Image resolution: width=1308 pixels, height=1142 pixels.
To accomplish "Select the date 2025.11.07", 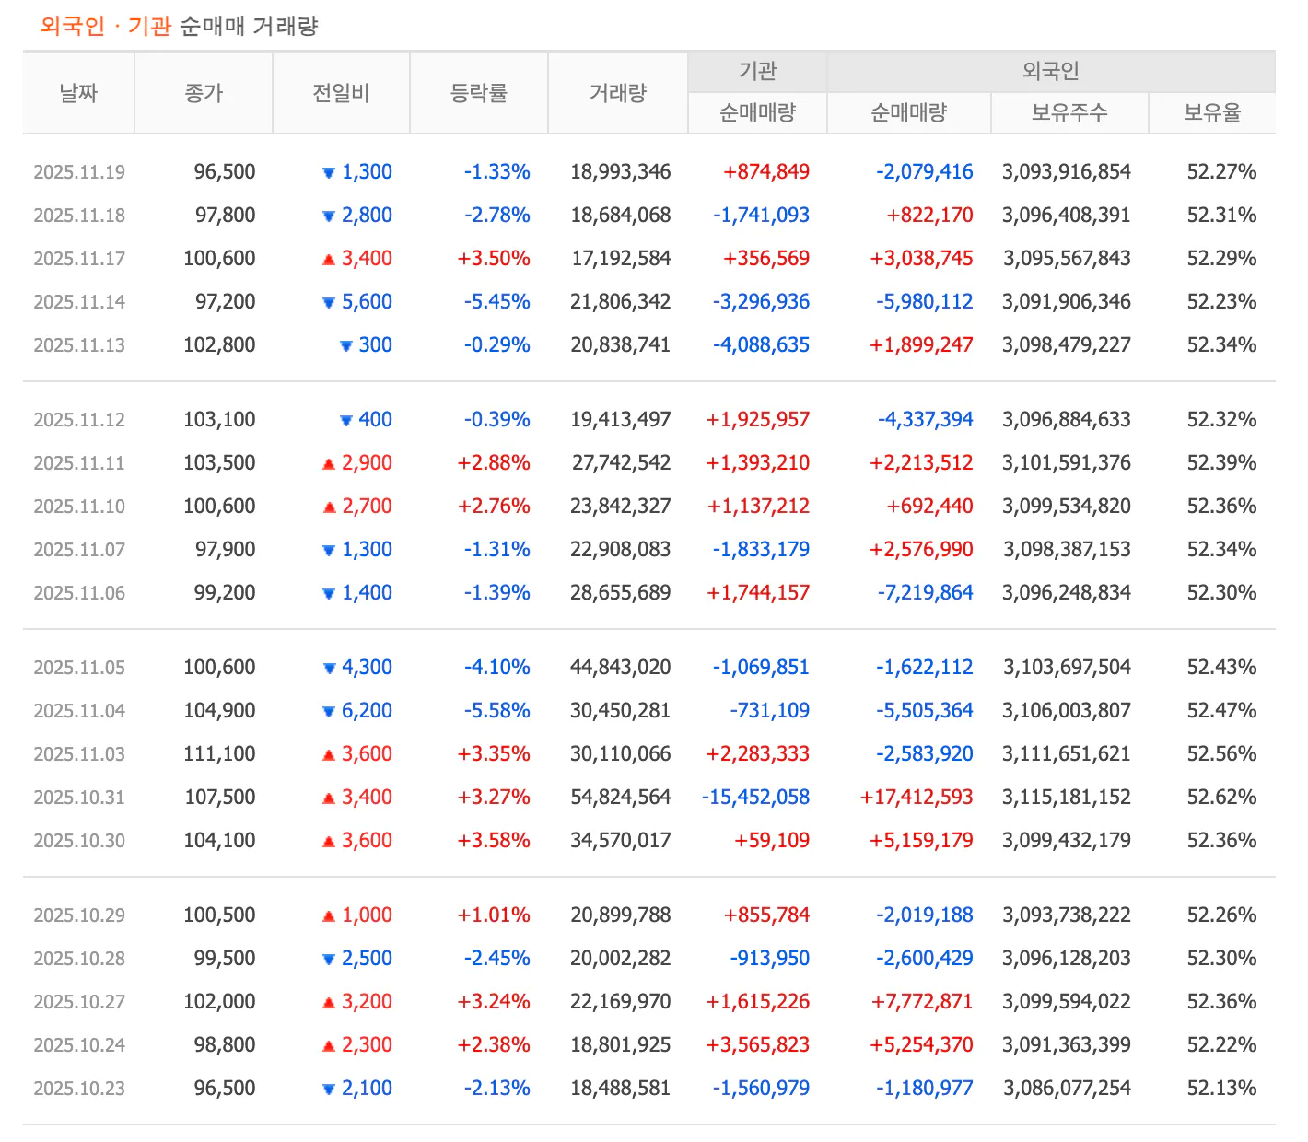I will [79, 550].
